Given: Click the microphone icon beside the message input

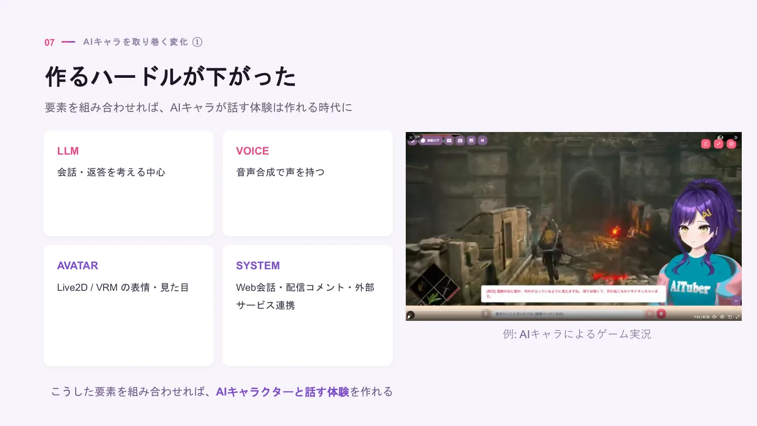Looking at the screenshot, I should pyautogui.click(x=485, y=314).
